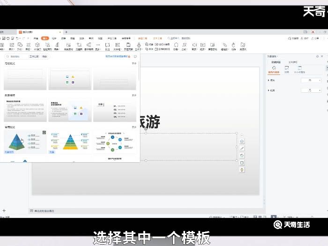Open the Fill type dropdown

point(311,80)
